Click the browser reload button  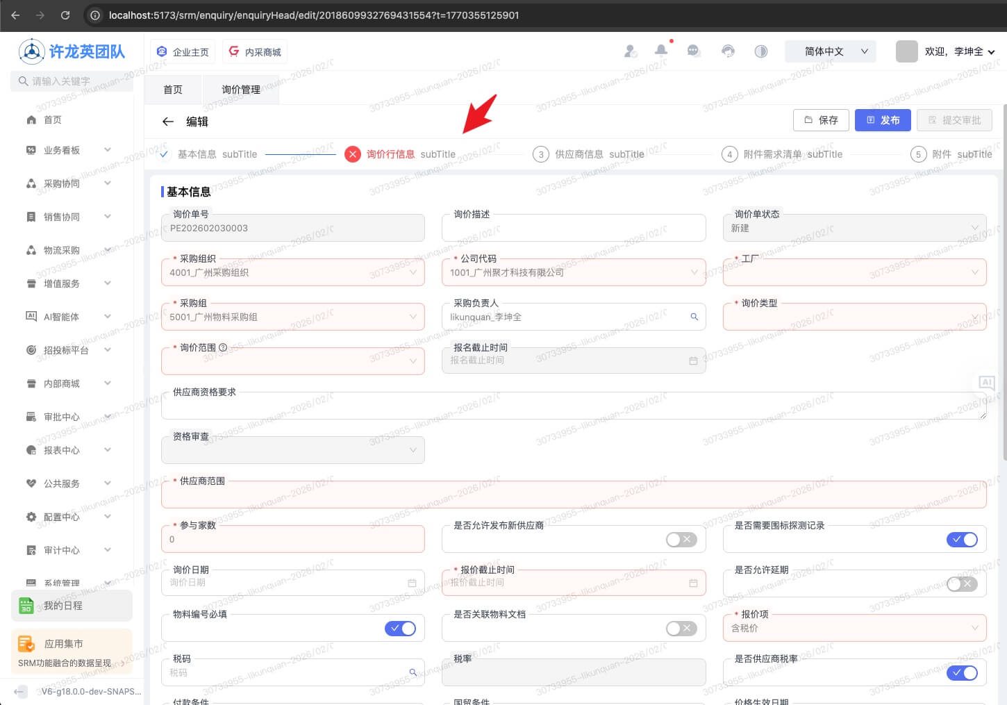pos(65,15)
